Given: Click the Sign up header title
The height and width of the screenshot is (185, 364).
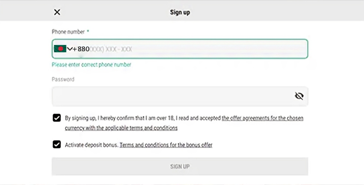Looking at the screenshot, I should pos(180,12).
